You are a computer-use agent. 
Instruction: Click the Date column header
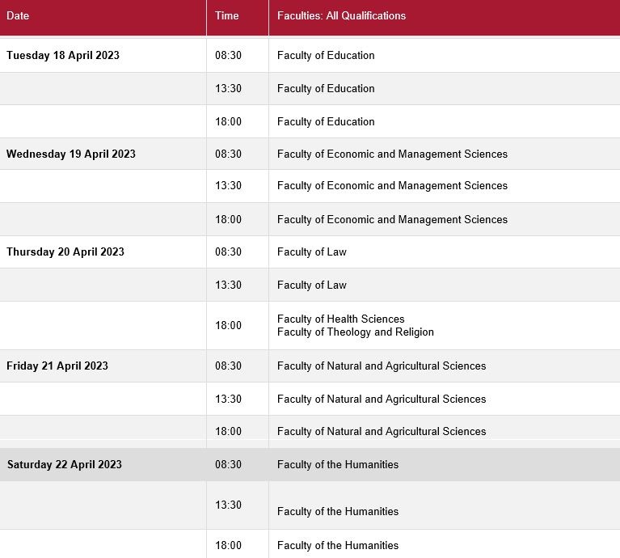click(19, 16)
